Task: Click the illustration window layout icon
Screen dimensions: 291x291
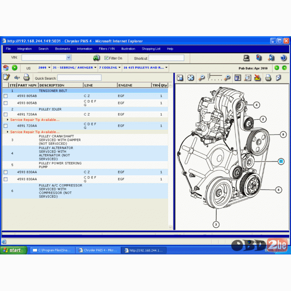Action: pos(180,78)
